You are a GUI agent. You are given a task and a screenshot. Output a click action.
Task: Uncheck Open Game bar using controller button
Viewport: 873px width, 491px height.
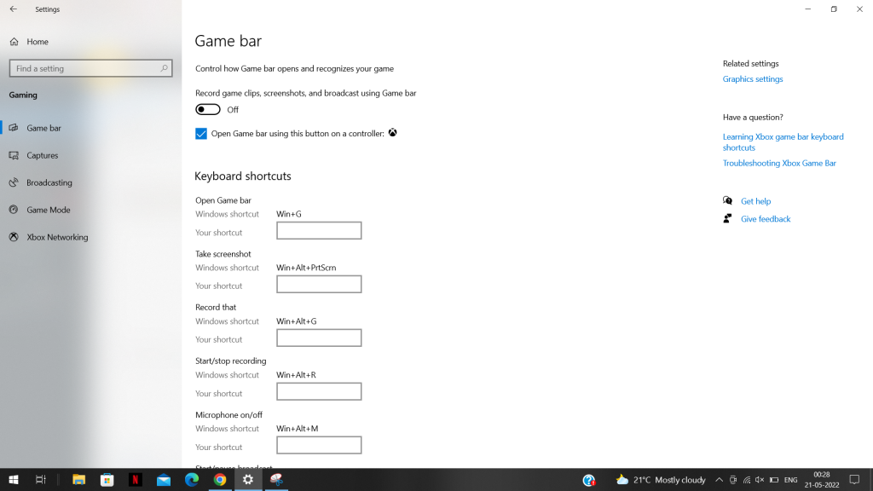(x=201, y=134)
